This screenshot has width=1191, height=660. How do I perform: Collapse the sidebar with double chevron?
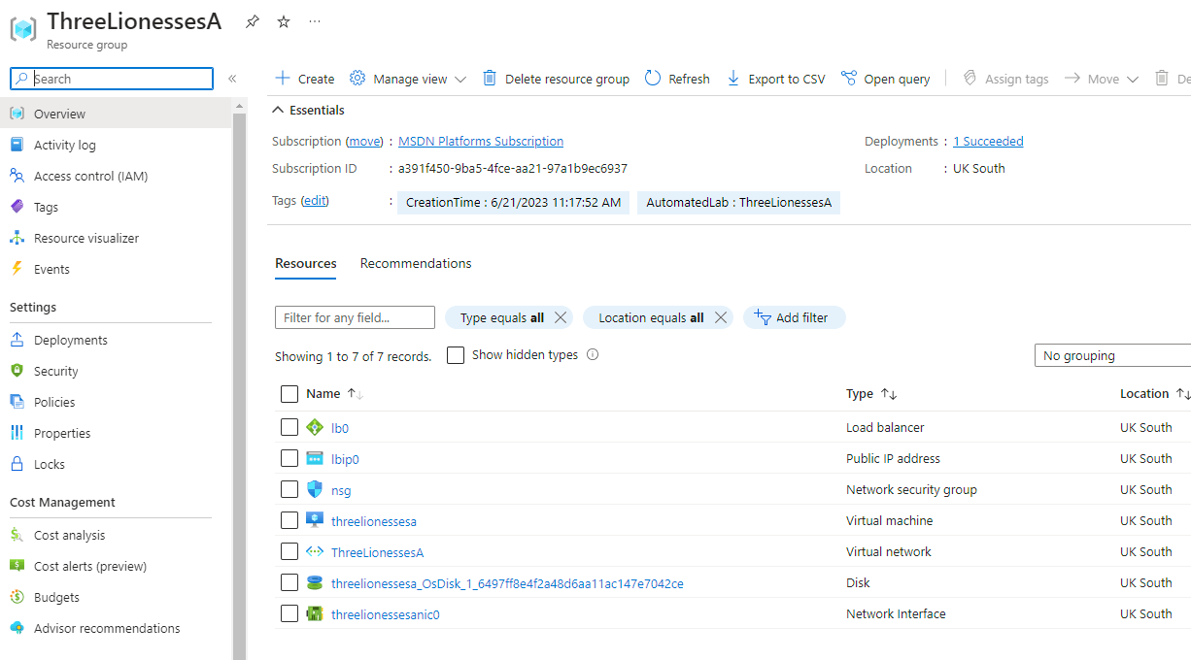(232, 79)
